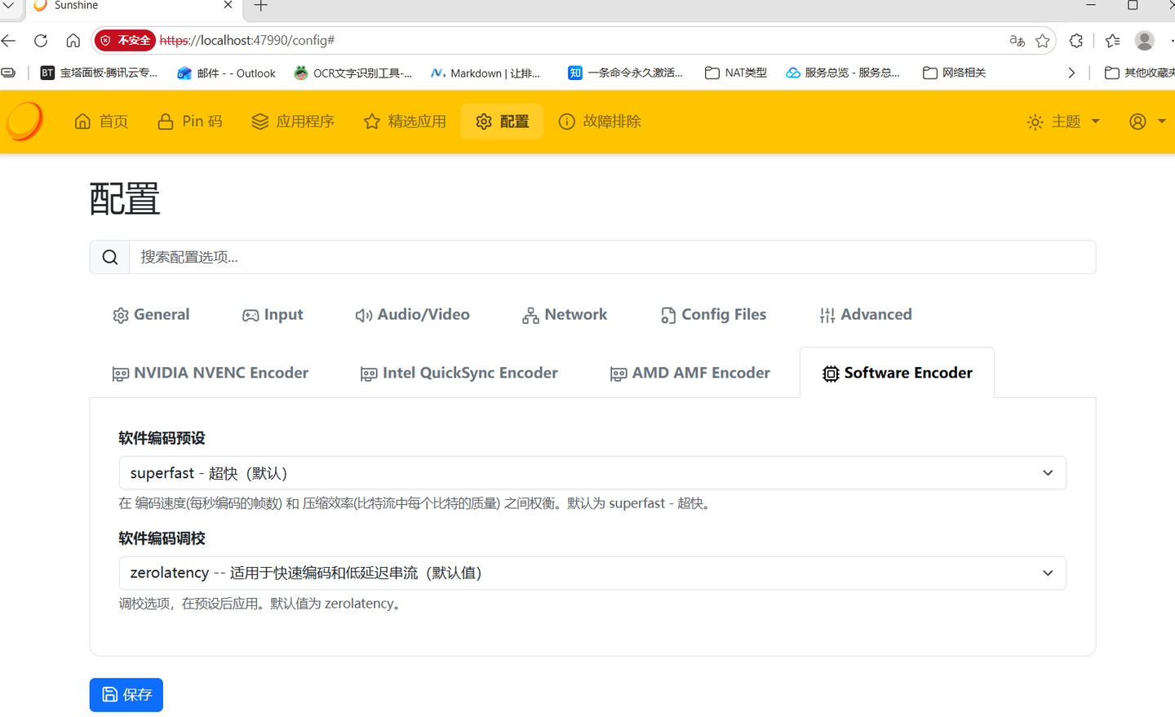This screenshot has width=1175, height=717.
Task: Open the 服务总览 bookmark
Action: point(843,73)
